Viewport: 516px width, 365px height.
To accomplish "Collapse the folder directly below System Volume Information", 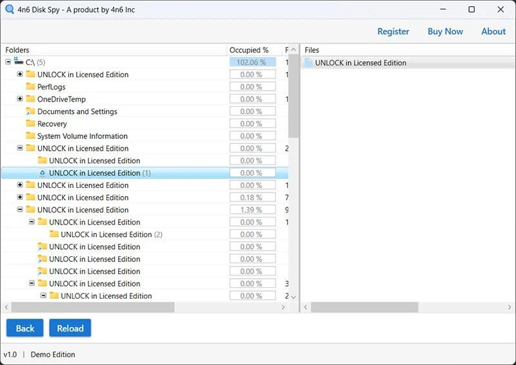I will [20, 148].
